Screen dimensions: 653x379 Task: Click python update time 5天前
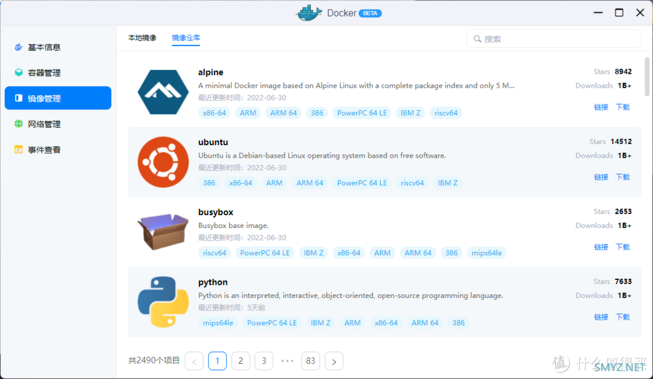[256, 308]
